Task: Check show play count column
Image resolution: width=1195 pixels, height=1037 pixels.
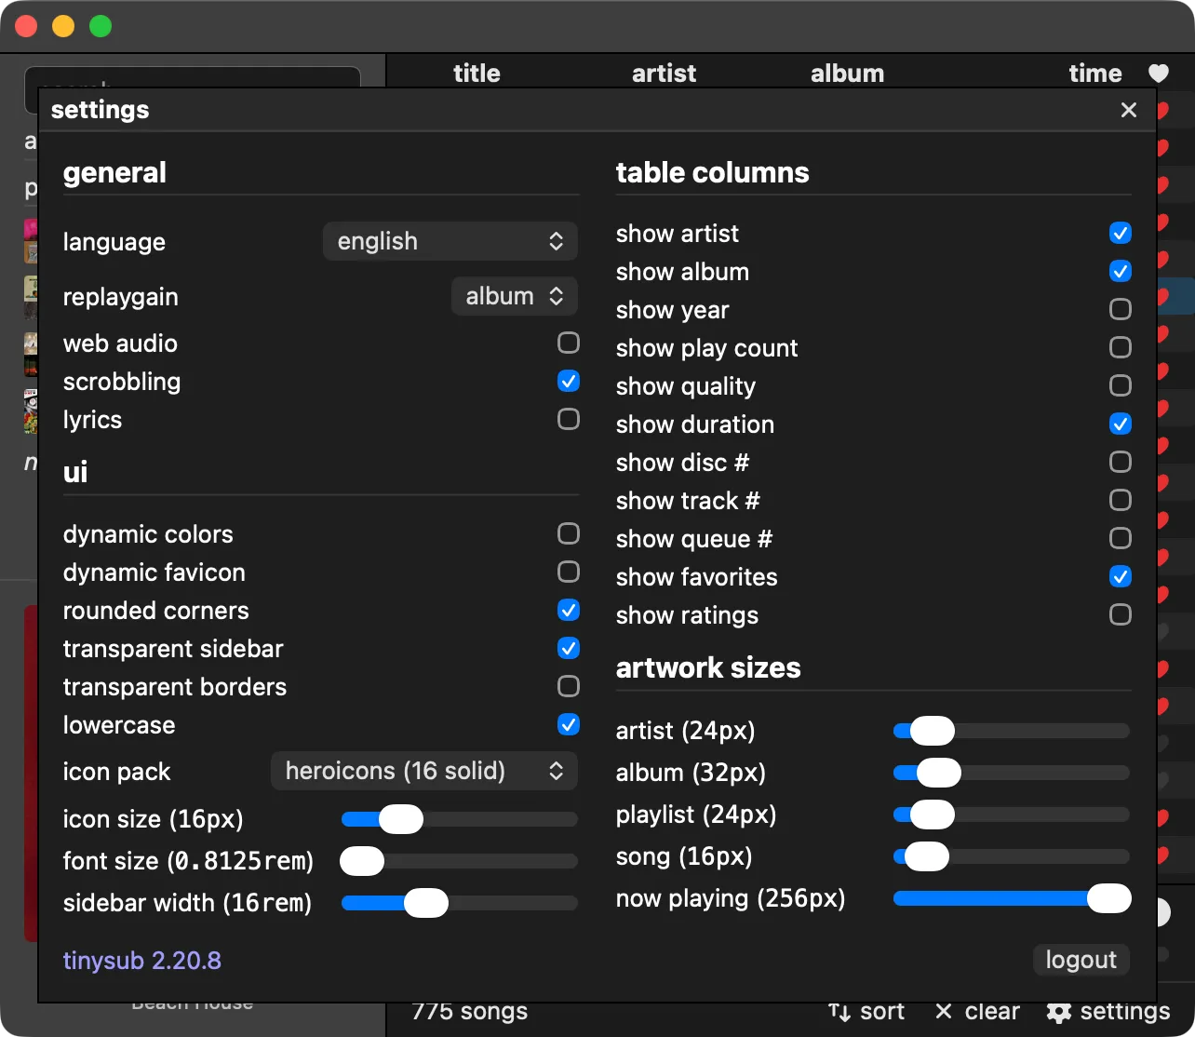Action: [x=1121, y=347]
